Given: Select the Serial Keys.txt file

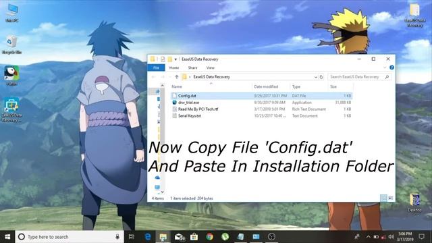Looking at the screenshot, I should point(261,115).
